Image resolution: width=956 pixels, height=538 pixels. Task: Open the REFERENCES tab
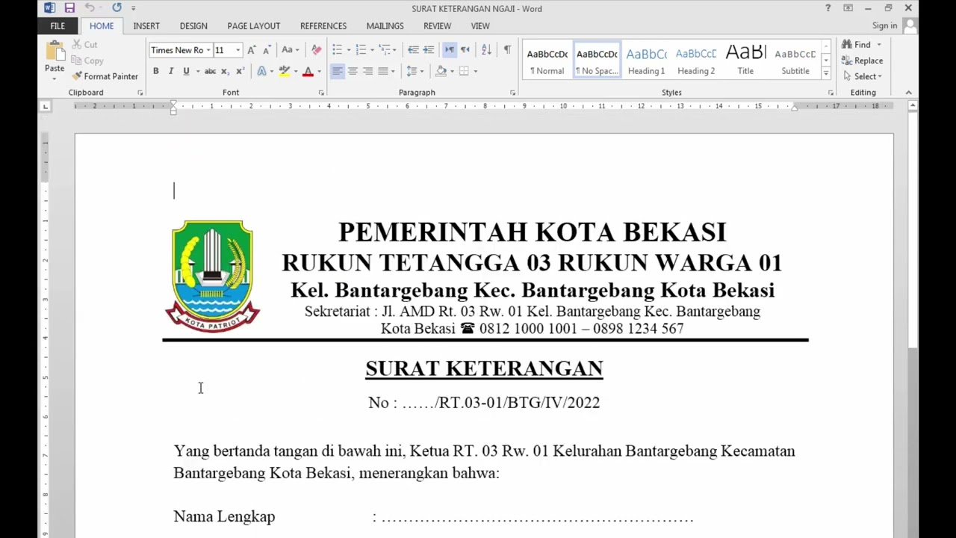click(323, 26)
